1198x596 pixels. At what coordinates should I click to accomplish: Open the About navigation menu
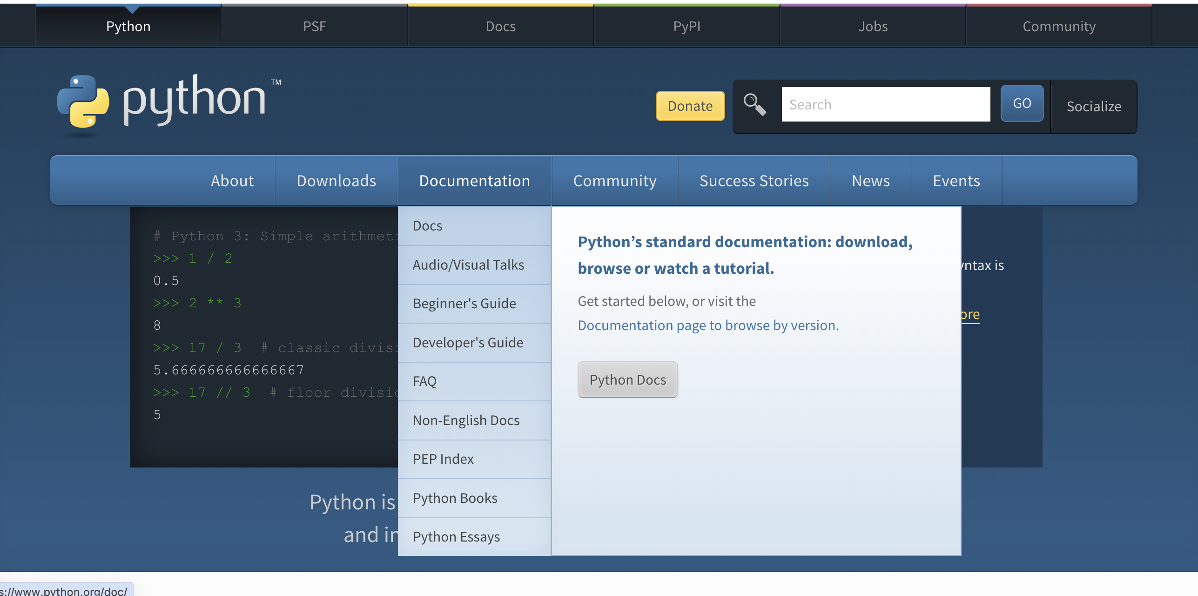click(x=232, y=181)
